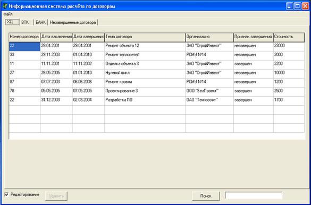Switch to the ВТК tab
Screen dimensions: 311x205
[x=25, y=22]
